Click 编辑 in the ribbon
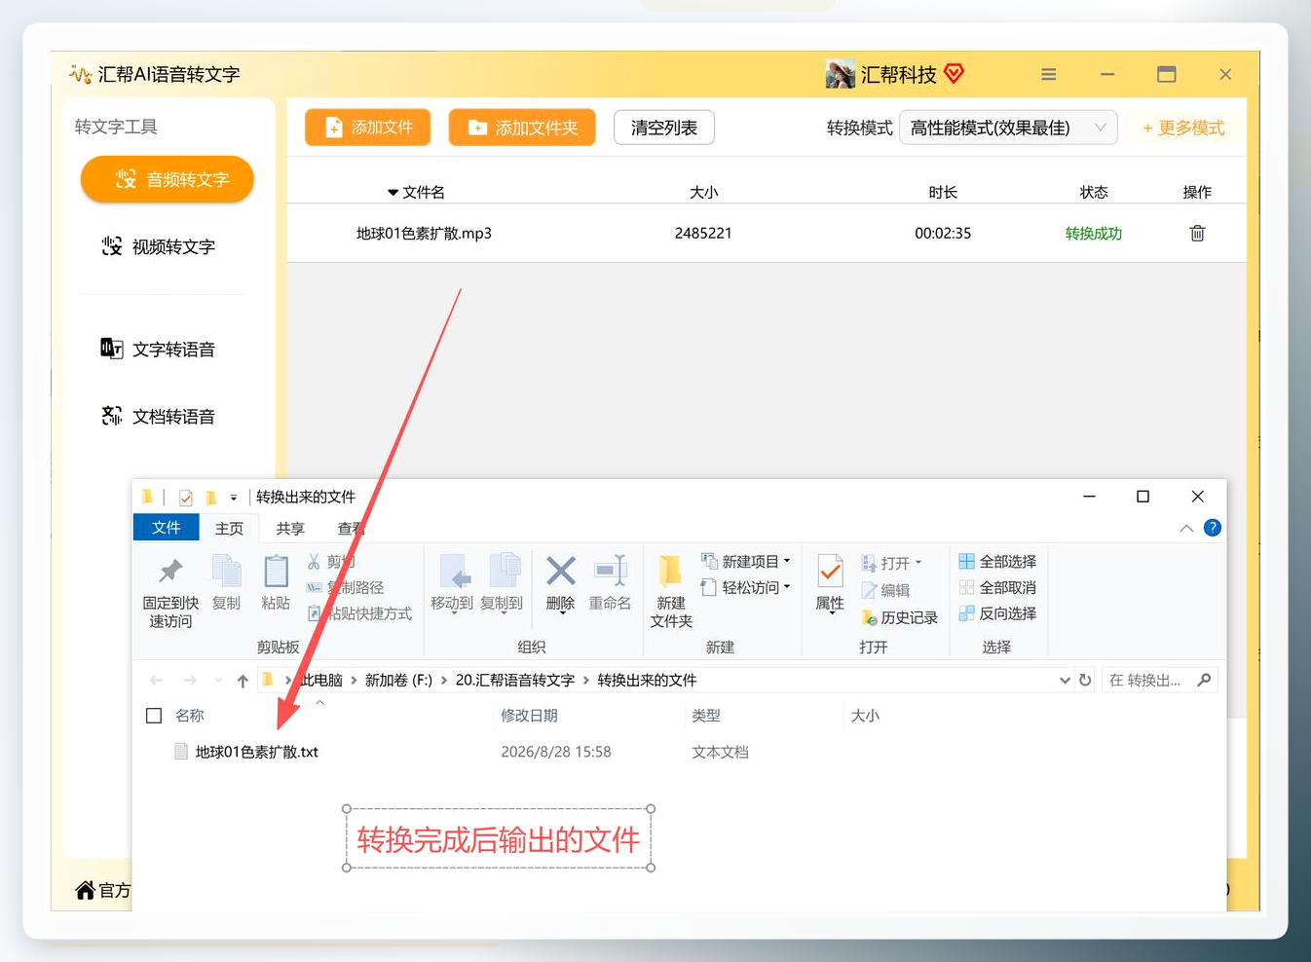The image size is (1311, 962). [885, 590]
